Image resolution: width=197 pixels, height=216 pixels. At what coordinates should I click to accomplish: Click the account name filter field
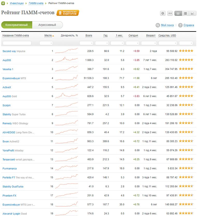(x=17, y=43)
